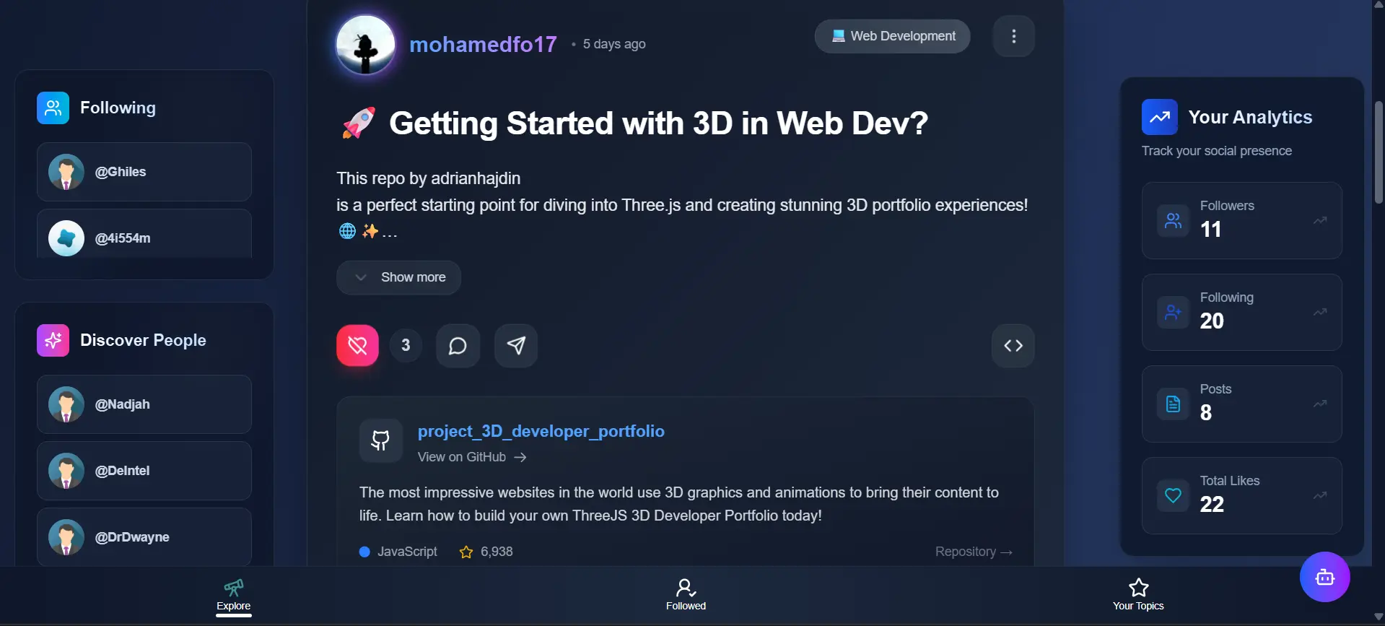The width and height of the screenshot is (1385, 626).
Task: Click the Posts card trend arrow
Action: [1320, 404]
